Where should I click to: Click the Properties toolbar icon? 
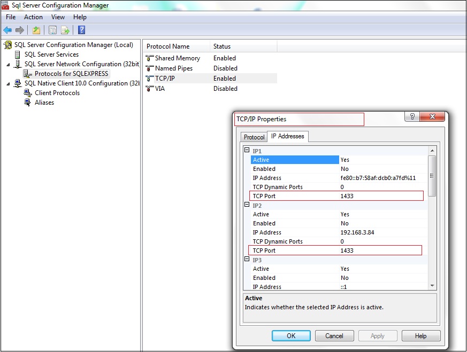tap(53, 30)
